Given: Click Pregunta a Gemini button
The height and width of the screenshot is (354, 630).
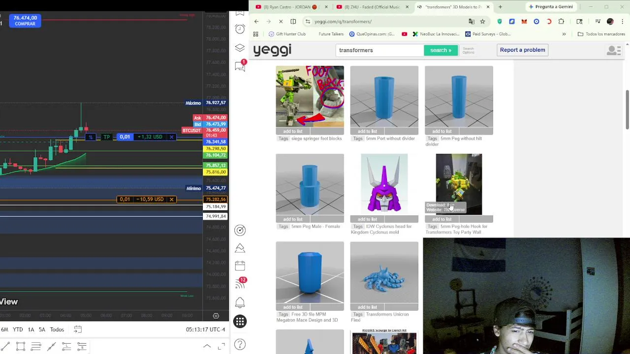Looking at the screenshot, I should click(550, 7).
